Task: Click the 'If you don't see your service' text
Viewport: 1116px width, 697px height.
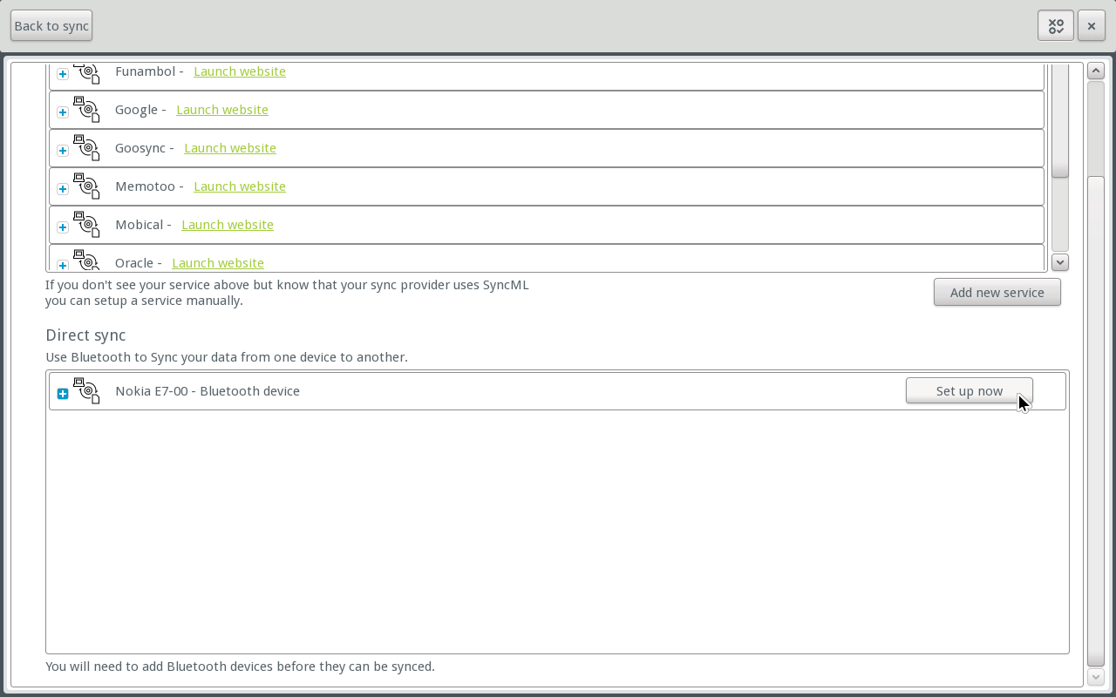Action: pyautogui.click(x=287, y=293)
